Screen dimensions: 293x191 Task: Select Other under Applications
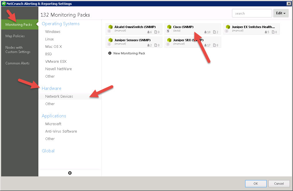[x=50, y=139]
